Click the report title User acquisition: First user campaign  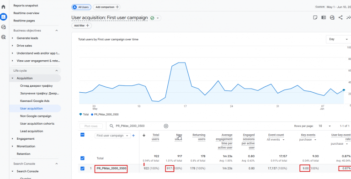pyautogui.click(x=110, y=18)
